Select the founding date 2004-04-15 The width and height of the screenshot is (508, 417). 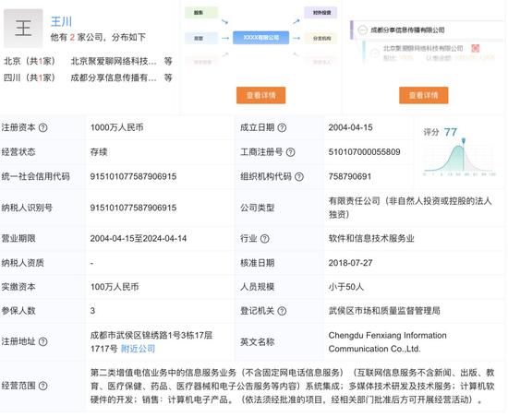pyautogui.click(x=350, y=127)
